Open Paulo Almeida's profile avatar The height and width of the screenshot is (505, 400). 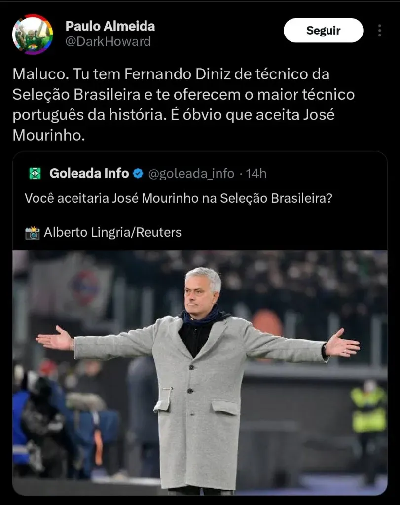[x=33, y=34]
